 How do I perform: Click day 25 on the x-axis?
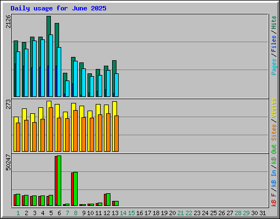pos(213,213)
